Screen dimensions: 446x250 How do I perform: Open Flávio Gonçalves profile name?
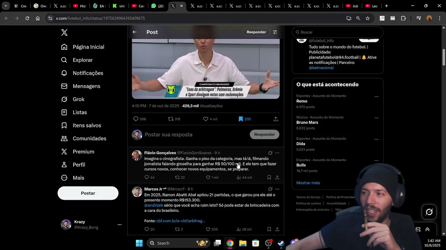[160, 153]
